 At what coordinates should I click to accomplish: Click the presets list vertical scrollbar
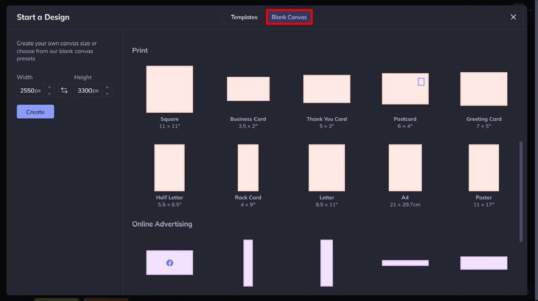(520, 192)
